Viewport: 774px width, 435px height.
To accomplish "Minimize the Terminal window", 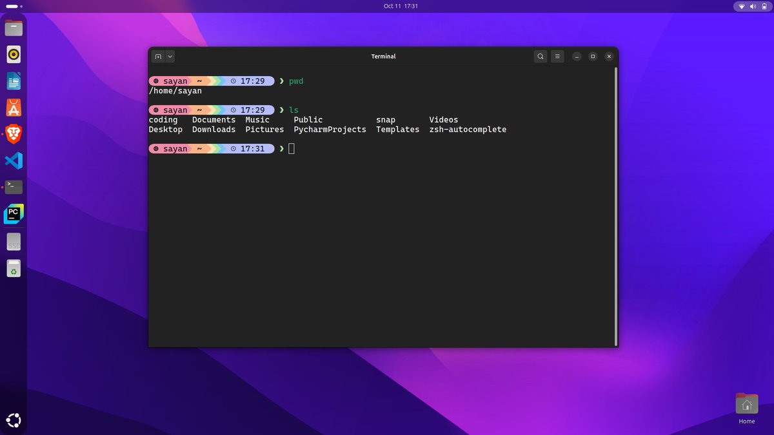I will pyautogui.click(x=577, y=56).
